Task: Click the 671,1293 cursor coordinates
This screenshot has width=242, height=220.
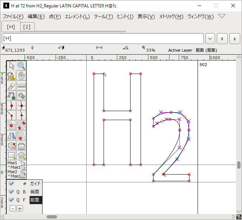Action: click(15, 50)
